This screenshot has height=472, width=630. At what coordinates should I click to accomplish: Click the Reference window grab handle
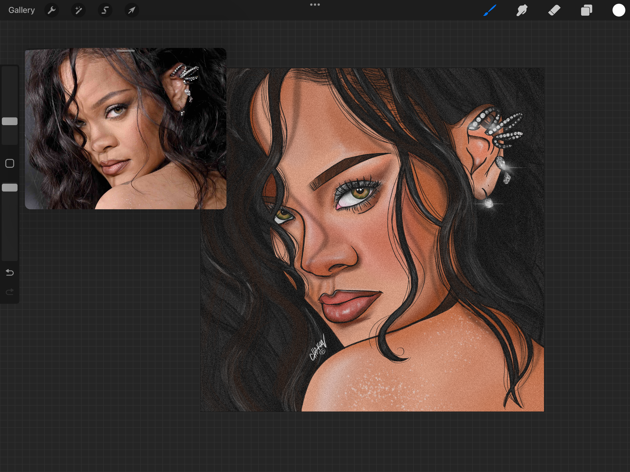pyautogui.click(x=125, y=51)
